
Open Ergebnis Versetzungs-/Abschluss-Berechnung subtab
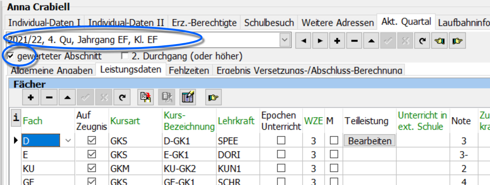(309, 70)
